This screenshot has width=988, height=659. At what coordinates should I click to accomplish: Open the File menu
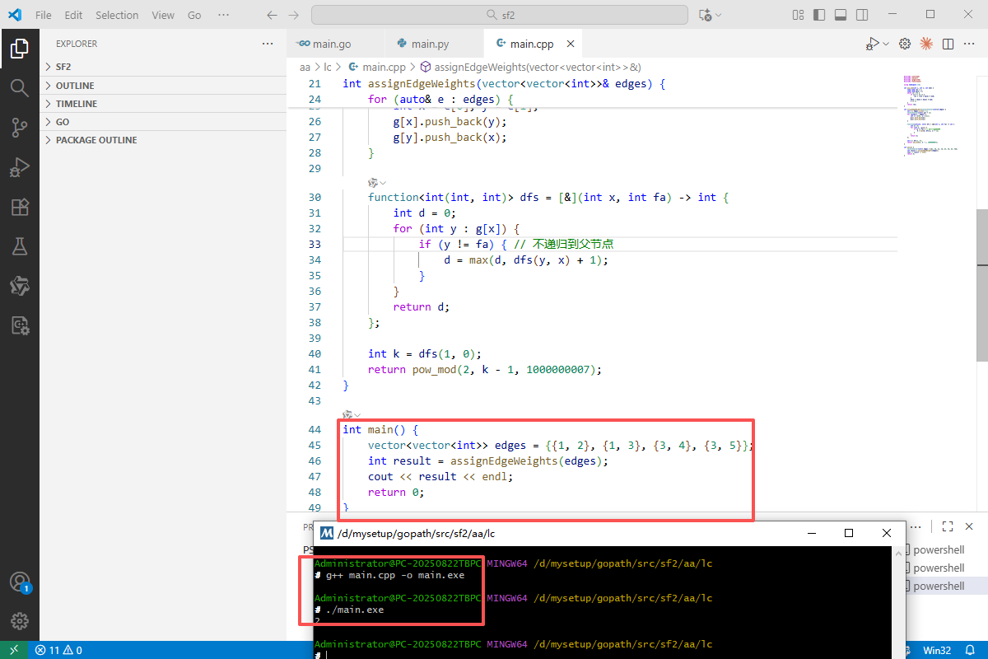[x=44, y=15]
